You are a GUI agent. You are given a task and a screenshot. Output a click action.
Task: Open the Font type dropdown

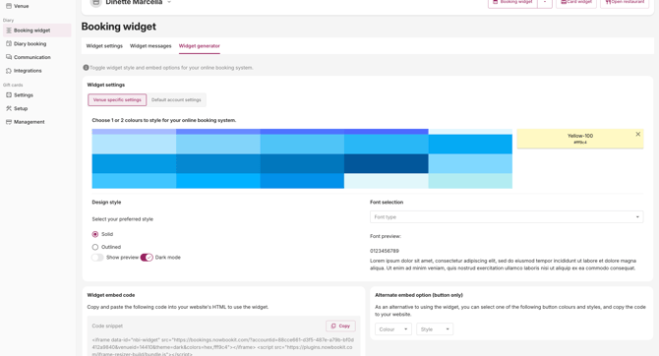[x=507, y=217]
